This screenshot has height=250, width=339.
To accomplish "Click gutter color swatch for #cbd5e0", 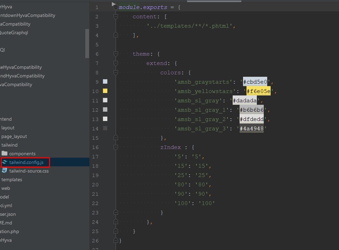I will coord(105,82).
